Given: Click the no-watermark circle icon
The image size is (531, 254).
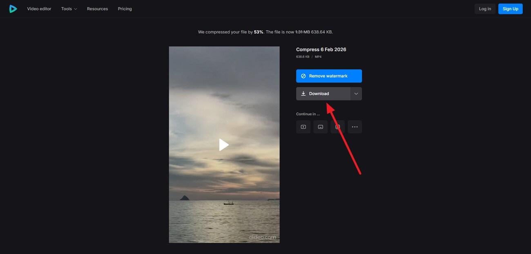Looking at the screenshot, I should (x=303, y=76).
